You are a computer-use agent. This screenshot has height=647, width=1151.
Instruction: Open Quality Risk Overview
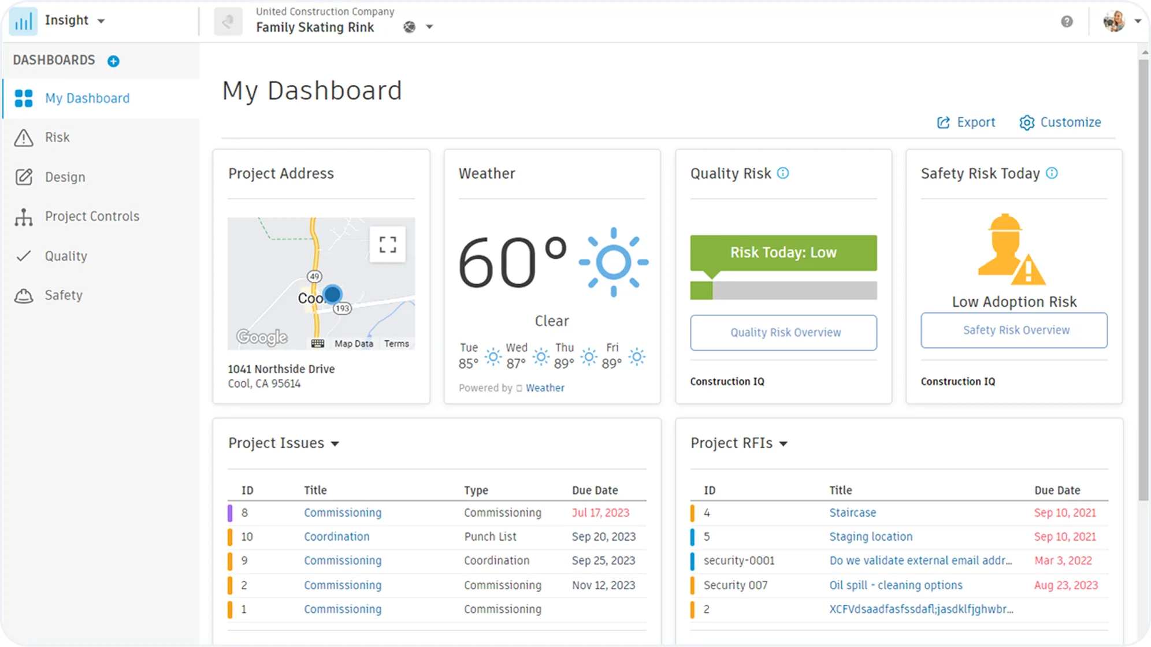(784, 332)
